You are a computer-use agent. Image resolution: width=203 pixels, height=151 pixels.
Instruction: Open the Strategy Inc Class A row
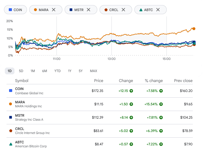point(100,118)
